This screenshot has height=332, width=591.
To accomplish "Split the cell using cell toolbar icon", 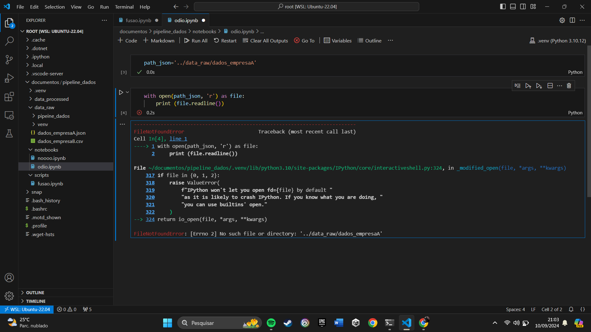I will [550, 86].
